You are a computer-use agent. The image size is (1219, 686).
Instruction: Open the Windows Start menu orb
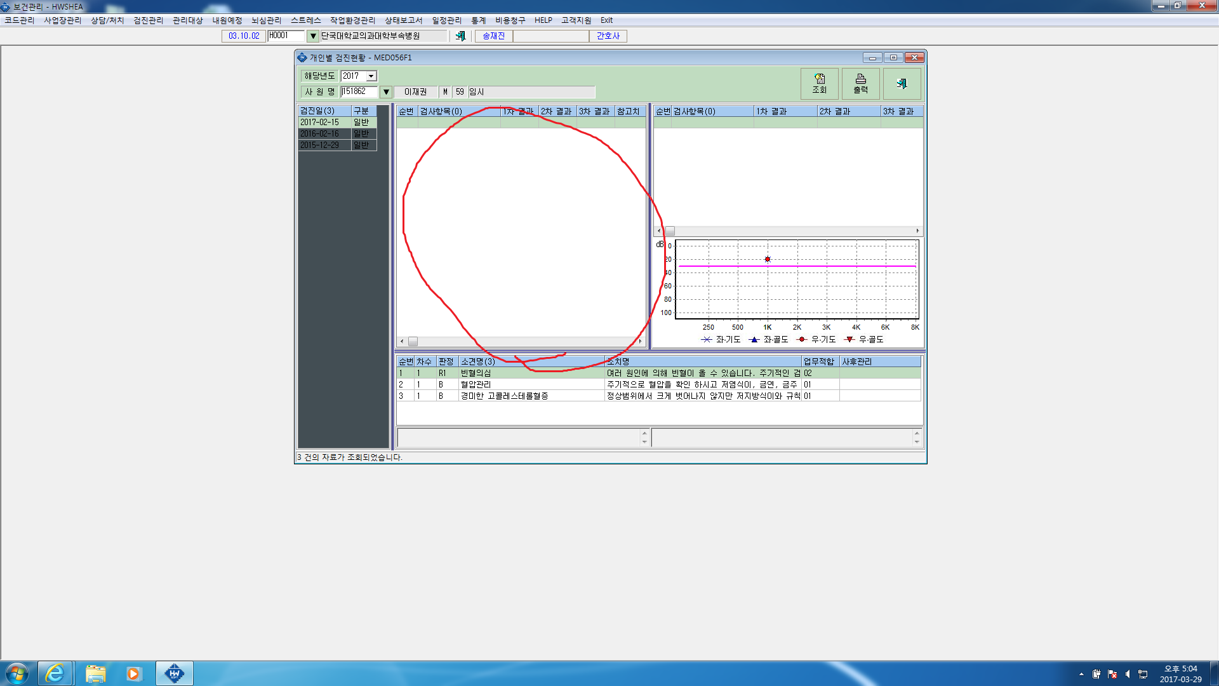tap(17, 673)
